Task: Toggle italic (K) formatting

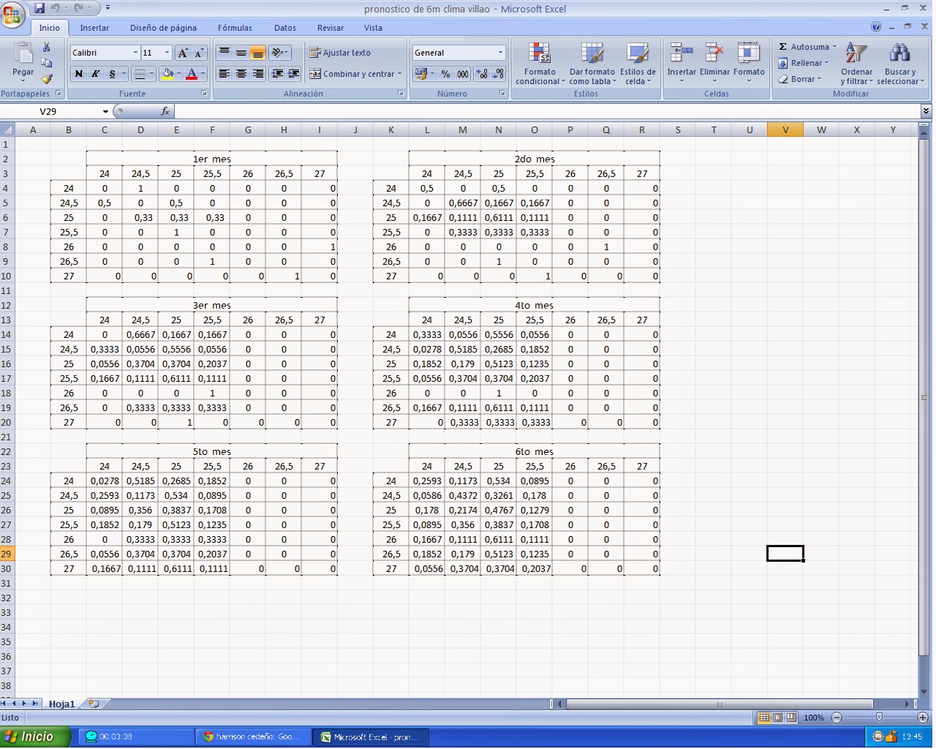Action: [95, 74]
